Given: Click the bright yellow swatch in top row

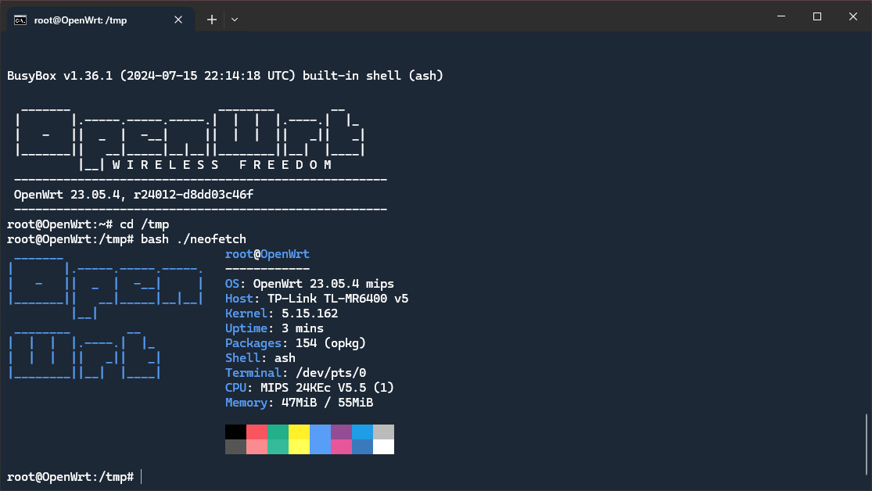Looking at the screenshot, I should [299, 432].
